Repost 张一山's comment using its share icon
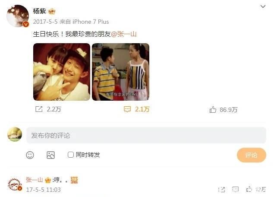Viewport: 274px width, 197px height. click(222, 190)
